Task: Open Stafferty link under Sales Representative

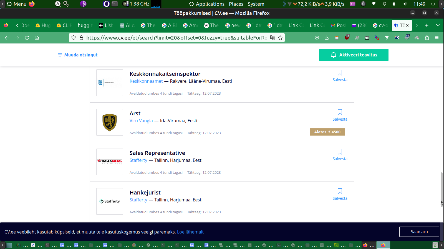Action: [x=138, y=160]
